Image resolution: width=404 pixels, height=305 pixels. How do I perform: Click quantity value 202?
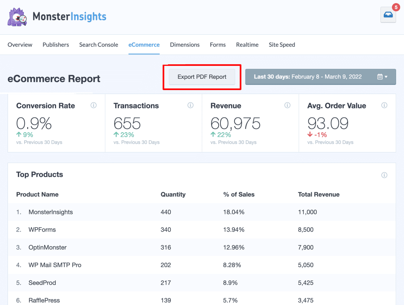(x=166, y=265)
